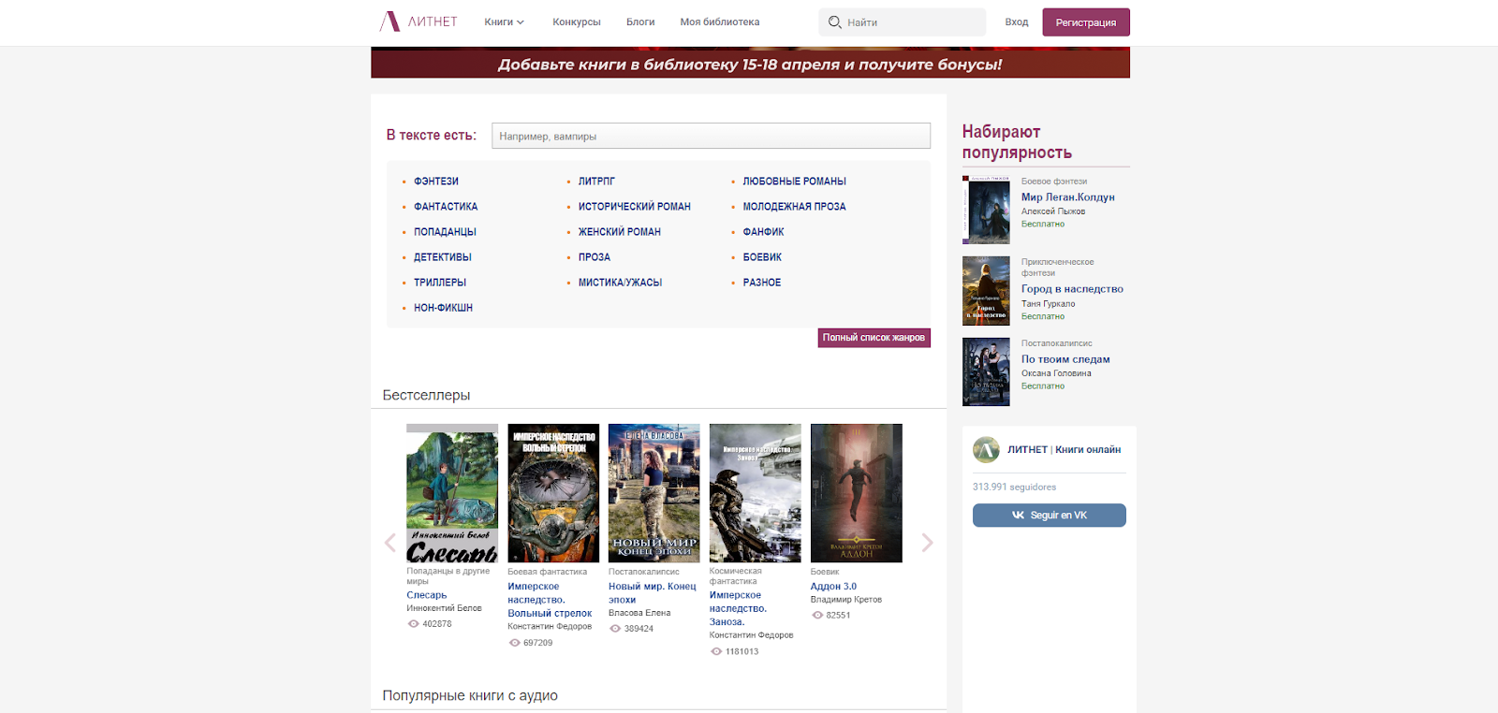Image resolution: width=1498 pixels, height=713 pixels.
Task: Click the VK logo on Seguir button
Action: coord(1018,516)
